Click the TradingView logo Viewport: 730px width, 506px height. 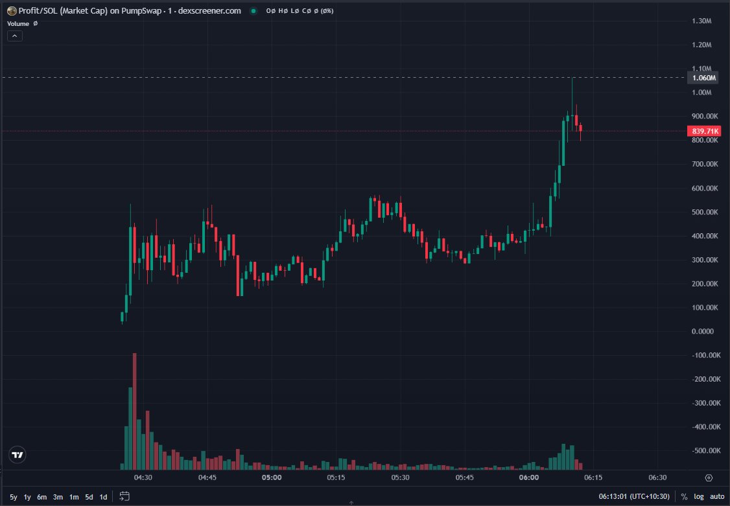[16, 456]
